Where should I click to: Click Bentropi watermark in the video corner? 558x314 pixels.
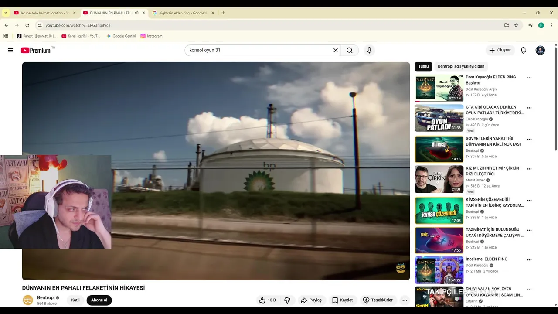401,268
